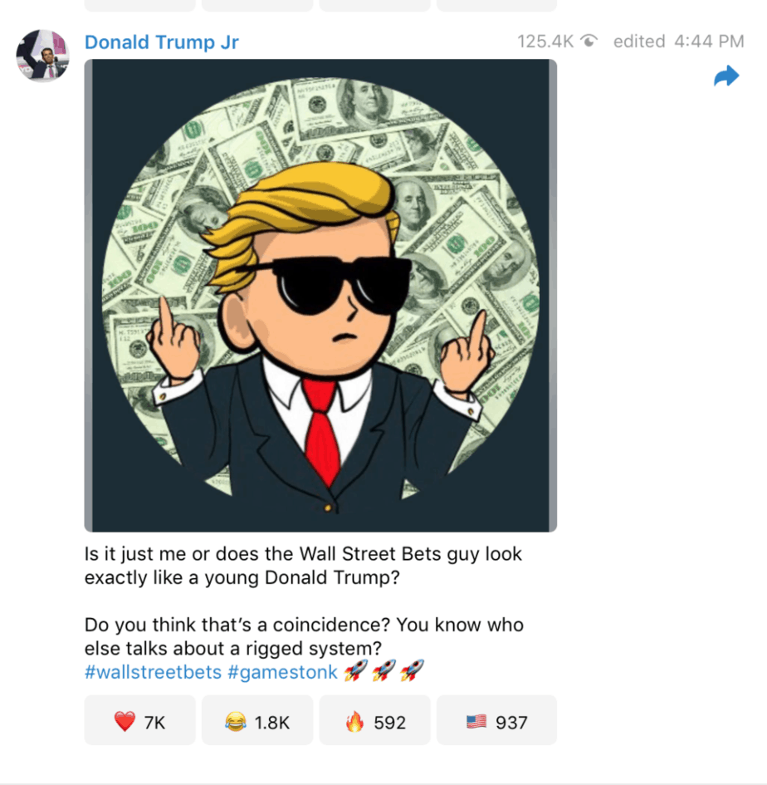Open the #gamestonk hashtag
This screenshot has height=785, width=767.
pos(283,672)
